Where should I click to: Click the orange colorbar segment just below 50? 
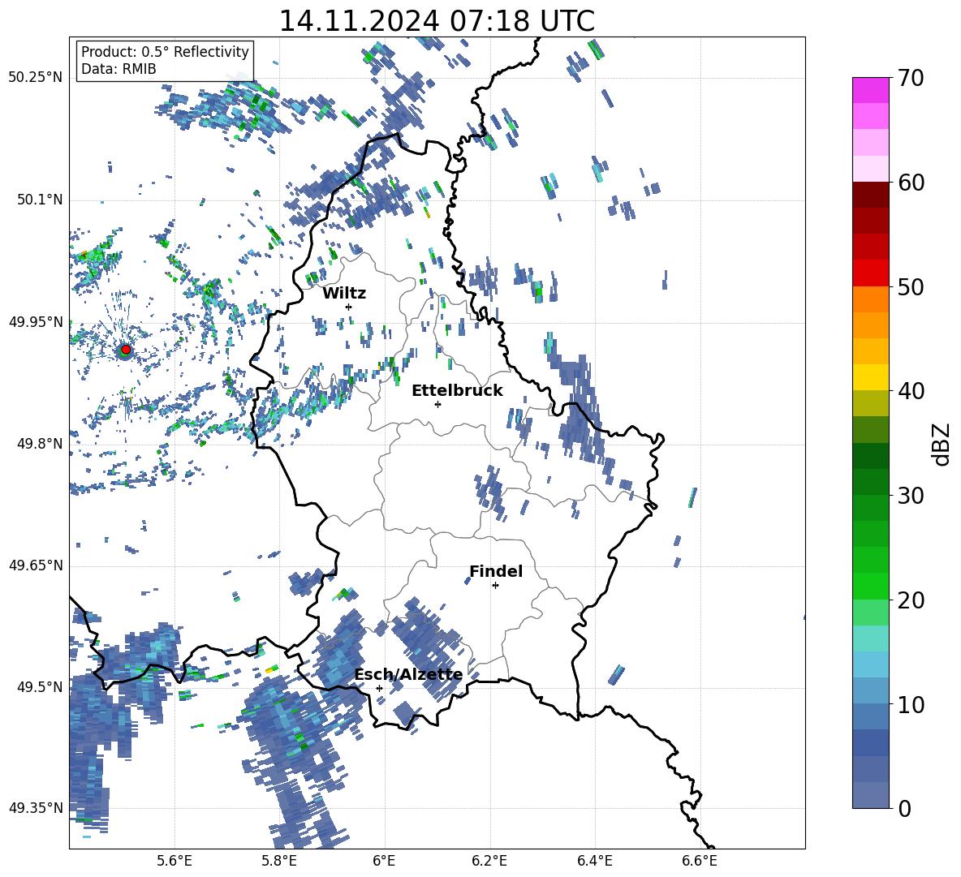(x=870, y=299)
